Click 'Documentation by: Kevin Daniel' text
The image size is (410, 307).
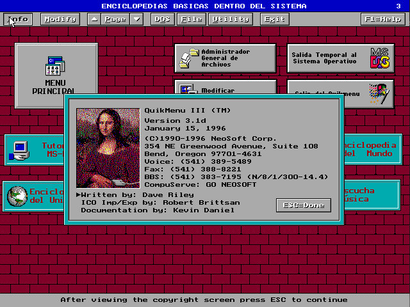(x=158, y=210)
